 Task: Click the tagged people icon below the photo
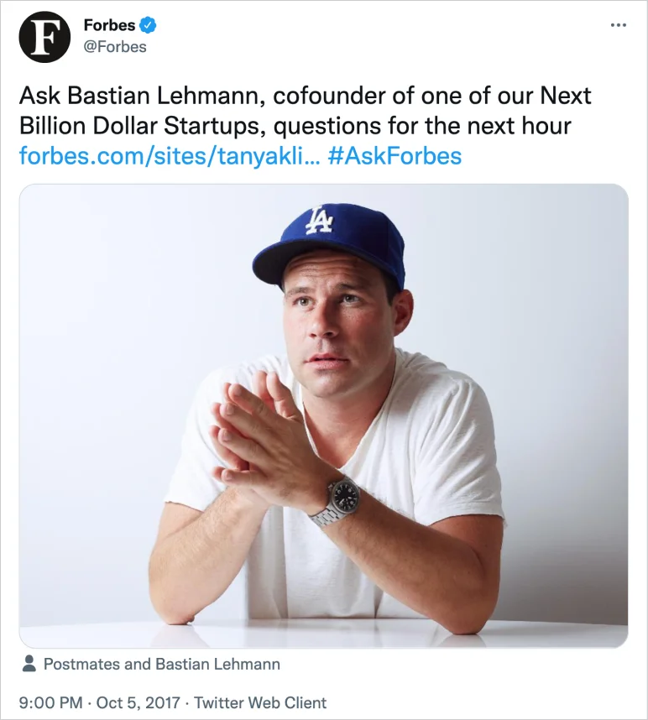pos(29,664)
